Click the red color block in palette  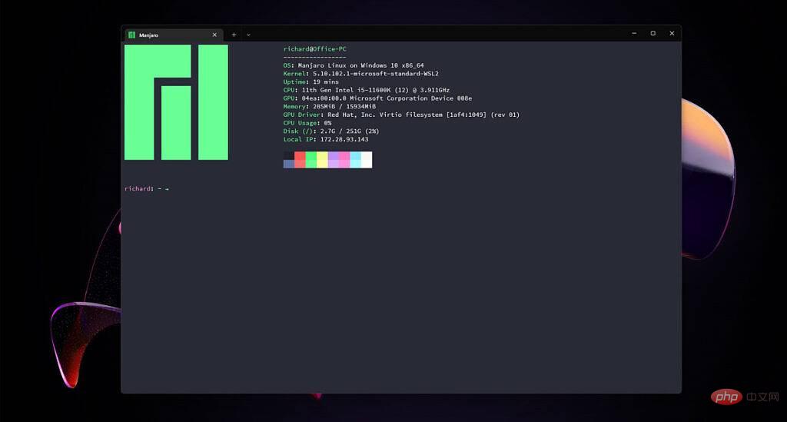pyautogui.click(x=301, y=160)
